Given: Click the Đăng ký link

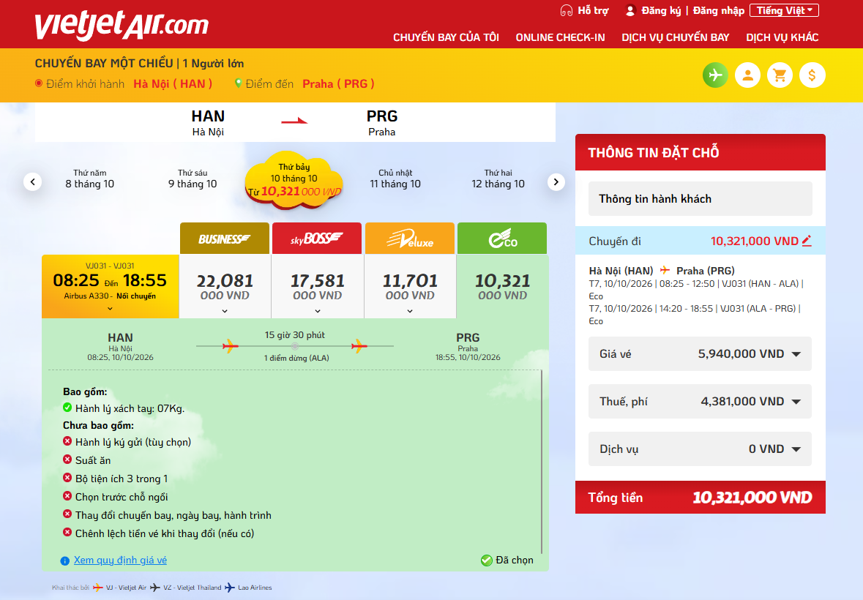Looking at the screenshot, I should 661,10.
